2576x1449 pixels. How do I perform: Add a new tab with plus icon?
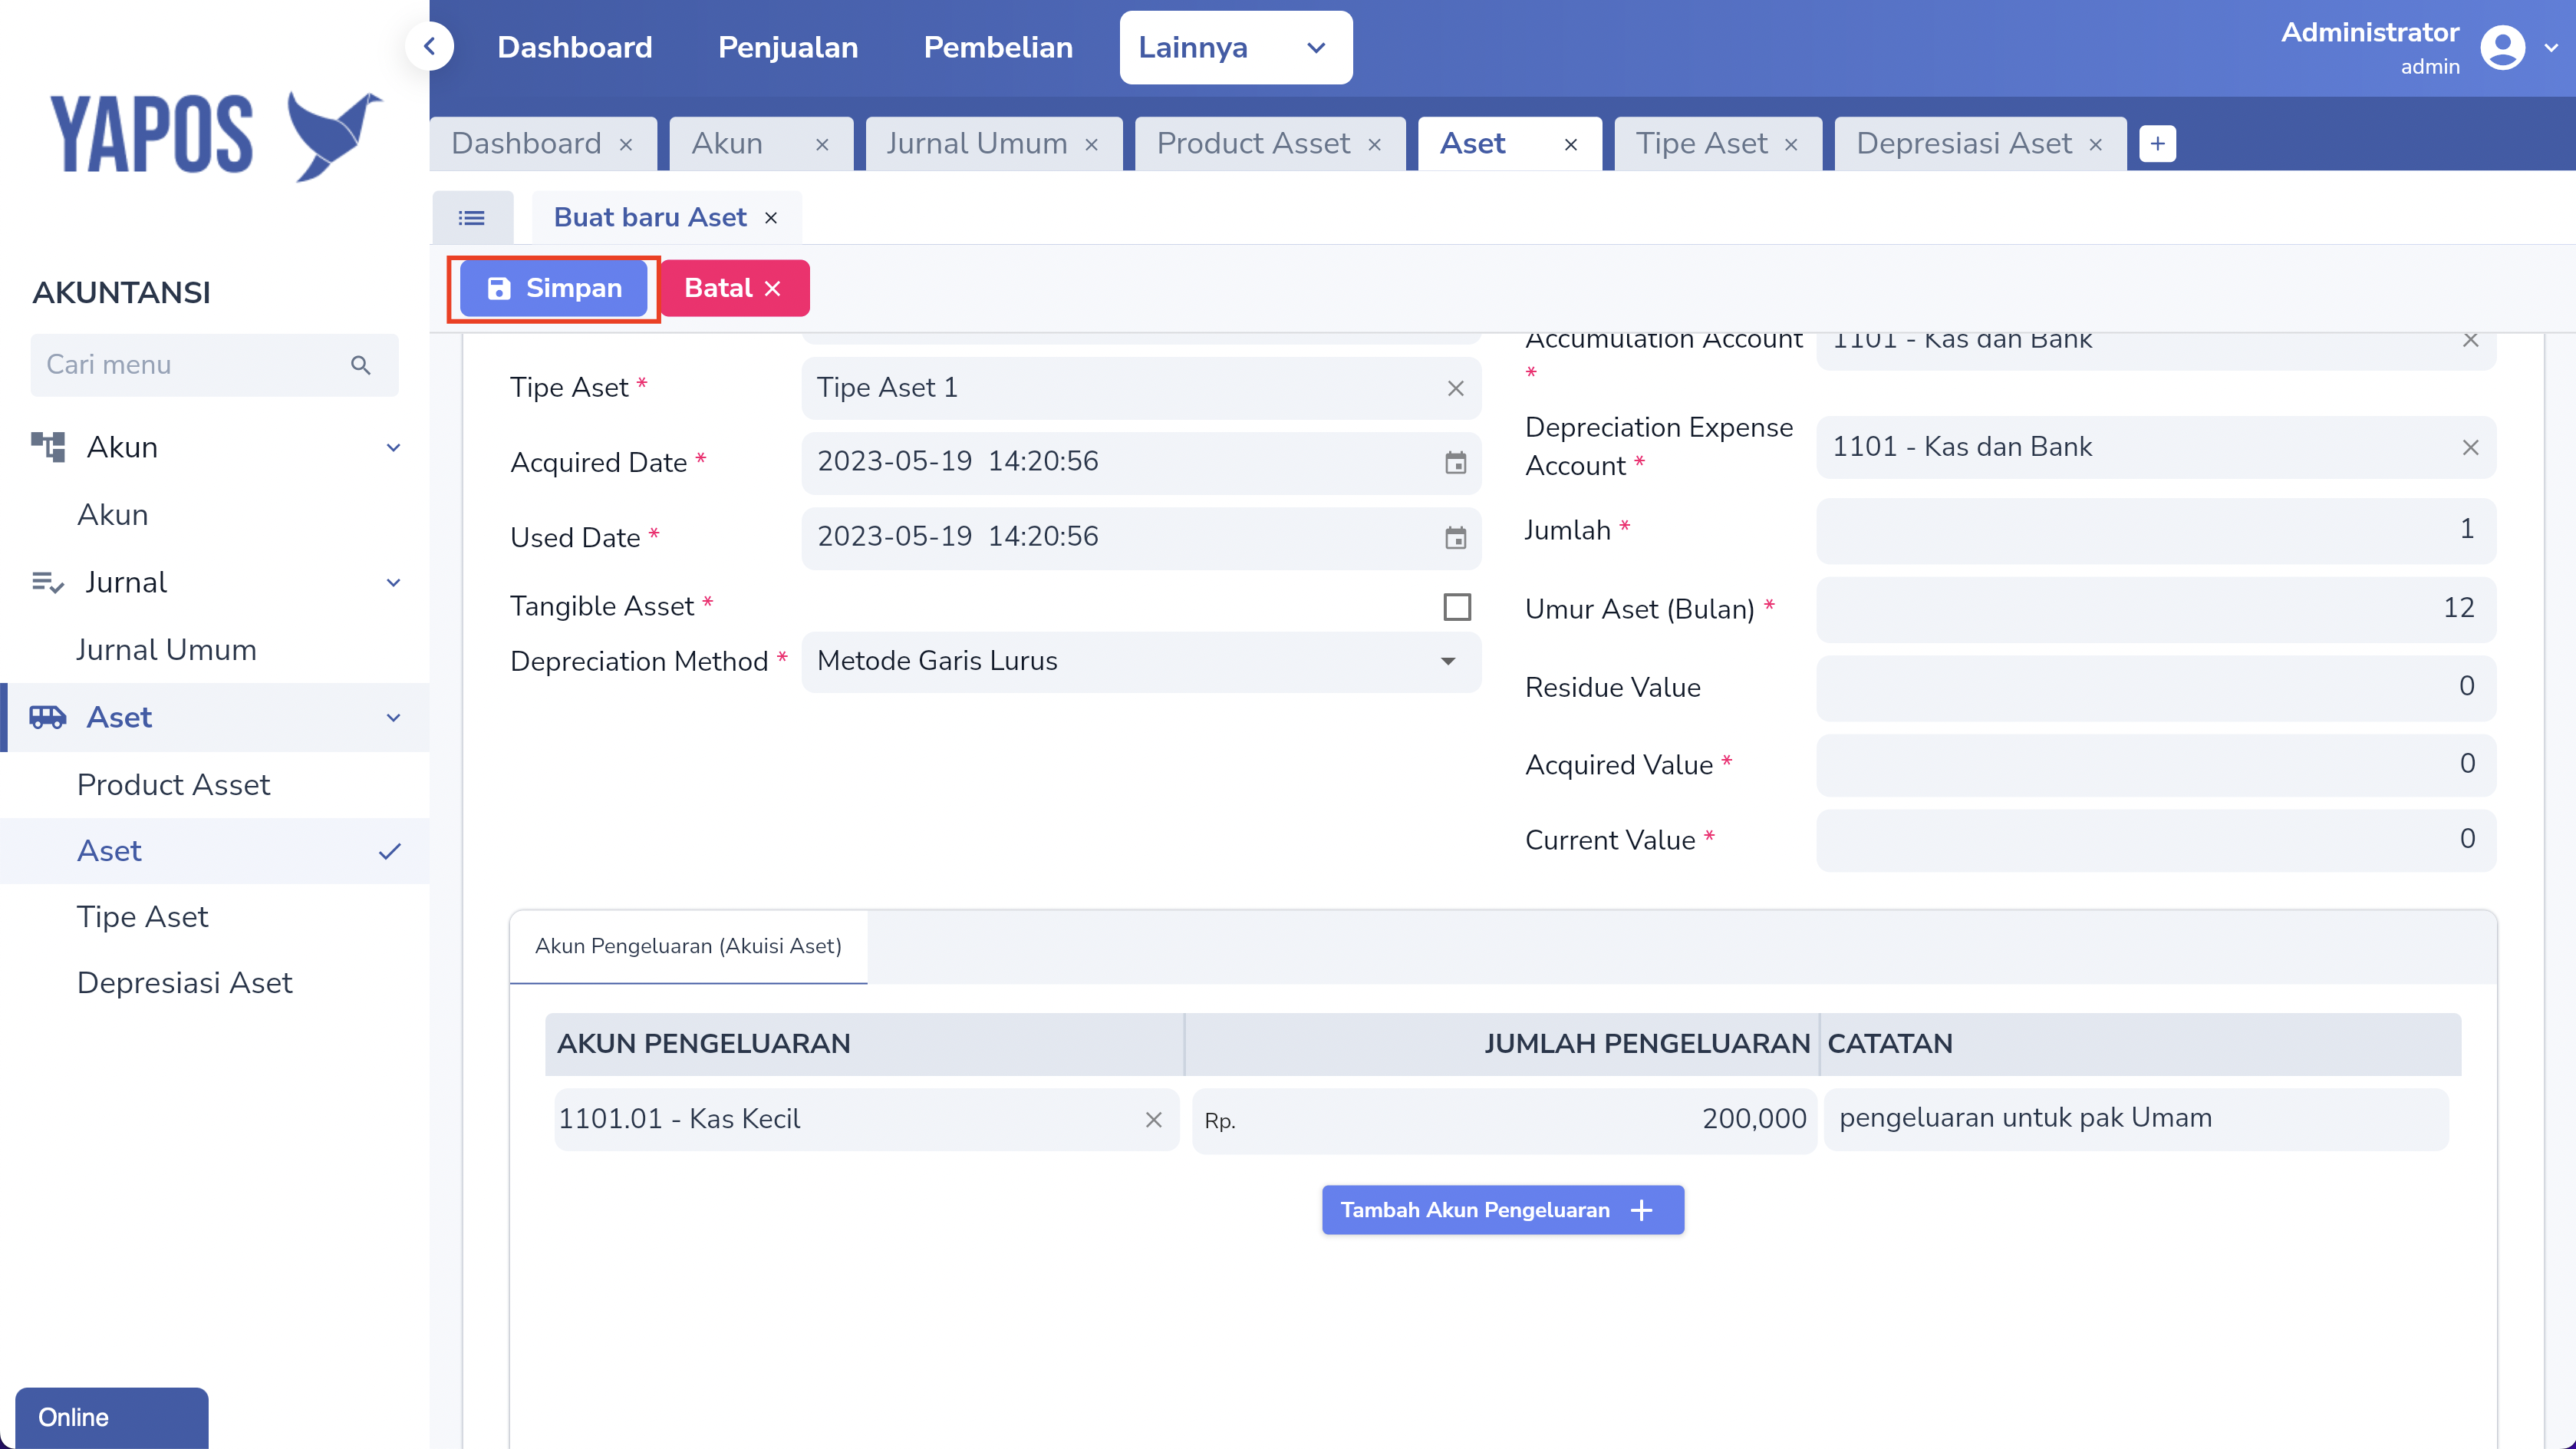click(x=2157, y=143)
